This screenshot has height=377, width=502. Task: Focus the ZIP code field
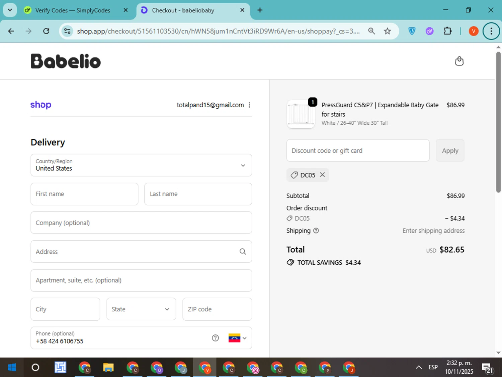tap(217, 309)
